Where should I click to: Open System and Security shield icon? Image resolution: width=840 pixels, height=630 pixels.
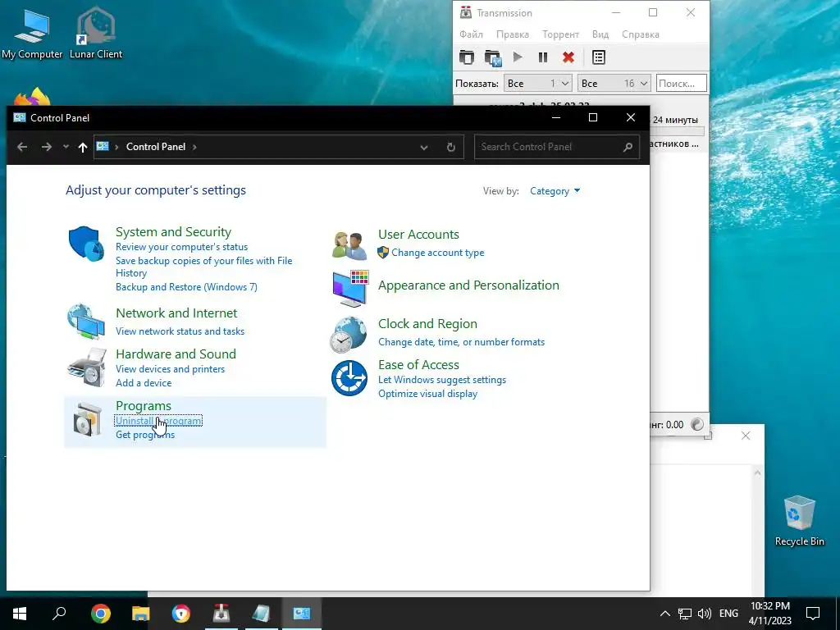(x=86, y=244)
